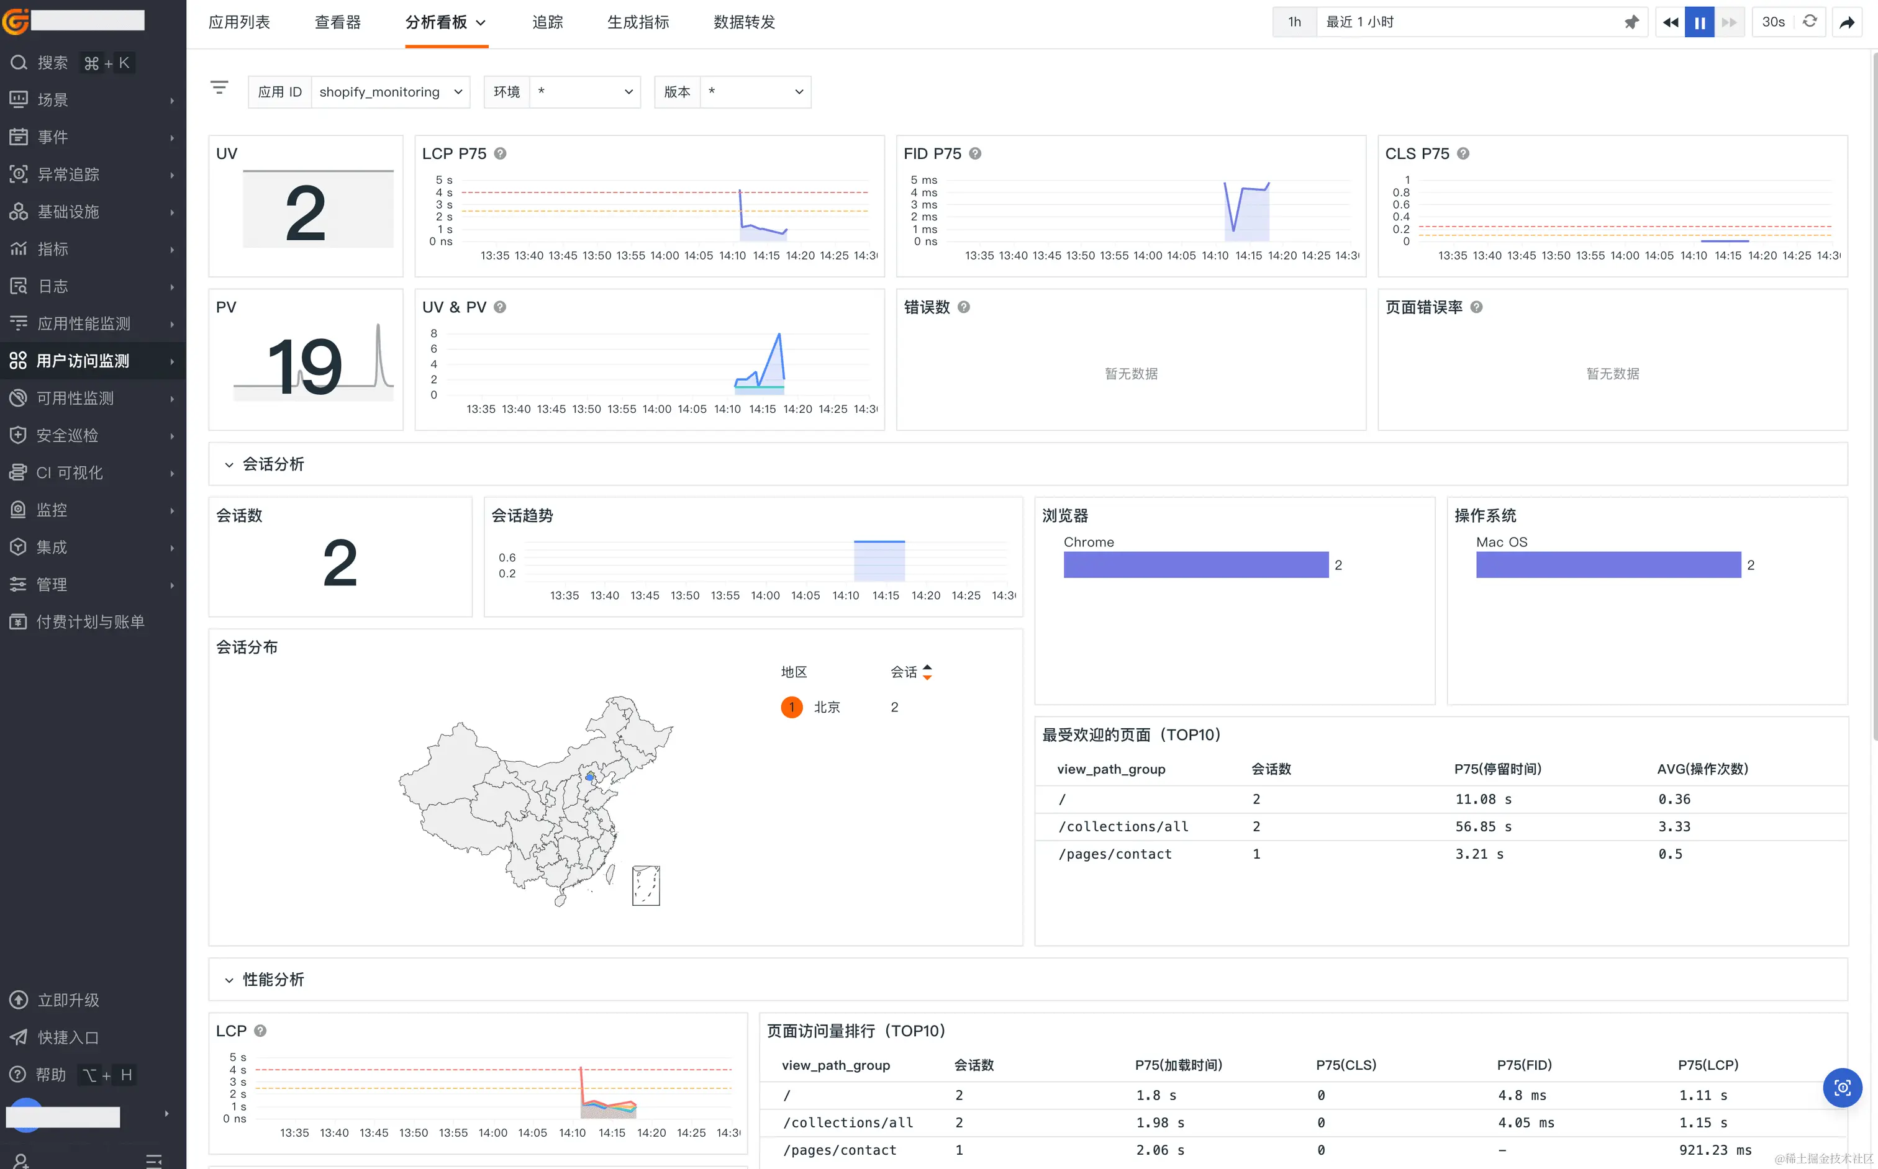Click the pin icon in time range box
This screenshot has width=1878, height=1169.
click(1631, 22)
